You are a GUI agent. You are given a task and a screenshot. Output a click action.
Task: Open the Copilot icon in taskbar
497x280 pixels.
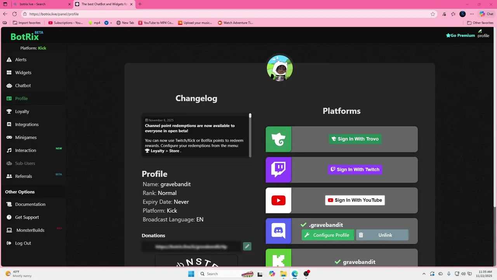272,274
